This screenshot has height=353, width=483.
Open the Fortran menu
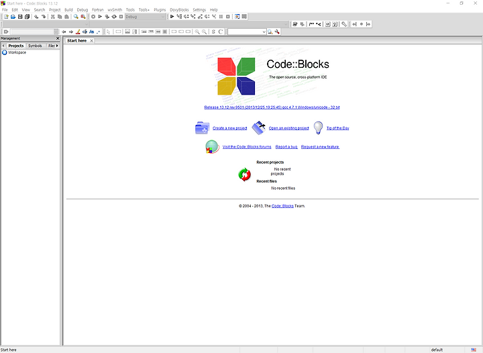click(x=98, y=10)
